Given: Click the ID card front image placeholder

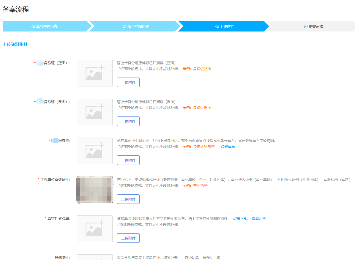Looking at the screenshot, I should click(x=94, y=73).
